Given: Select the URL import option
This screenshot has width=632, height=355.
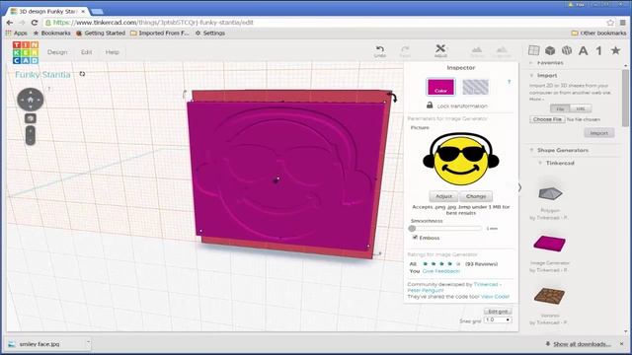Looking at the screenshot, I should (x=581, y=108).
